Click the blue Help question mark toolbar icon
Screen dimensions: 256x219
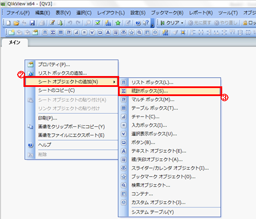pyautogui.click(x=137, y=23)
